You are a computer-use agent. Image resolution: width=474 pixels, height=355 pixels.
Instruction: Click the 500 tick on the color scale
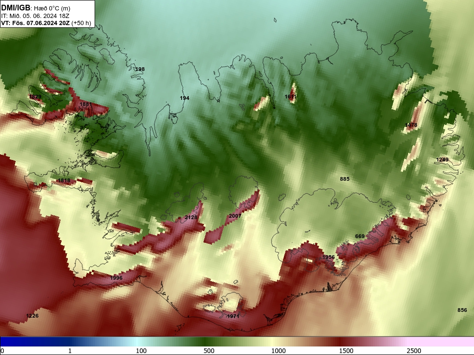209,351
